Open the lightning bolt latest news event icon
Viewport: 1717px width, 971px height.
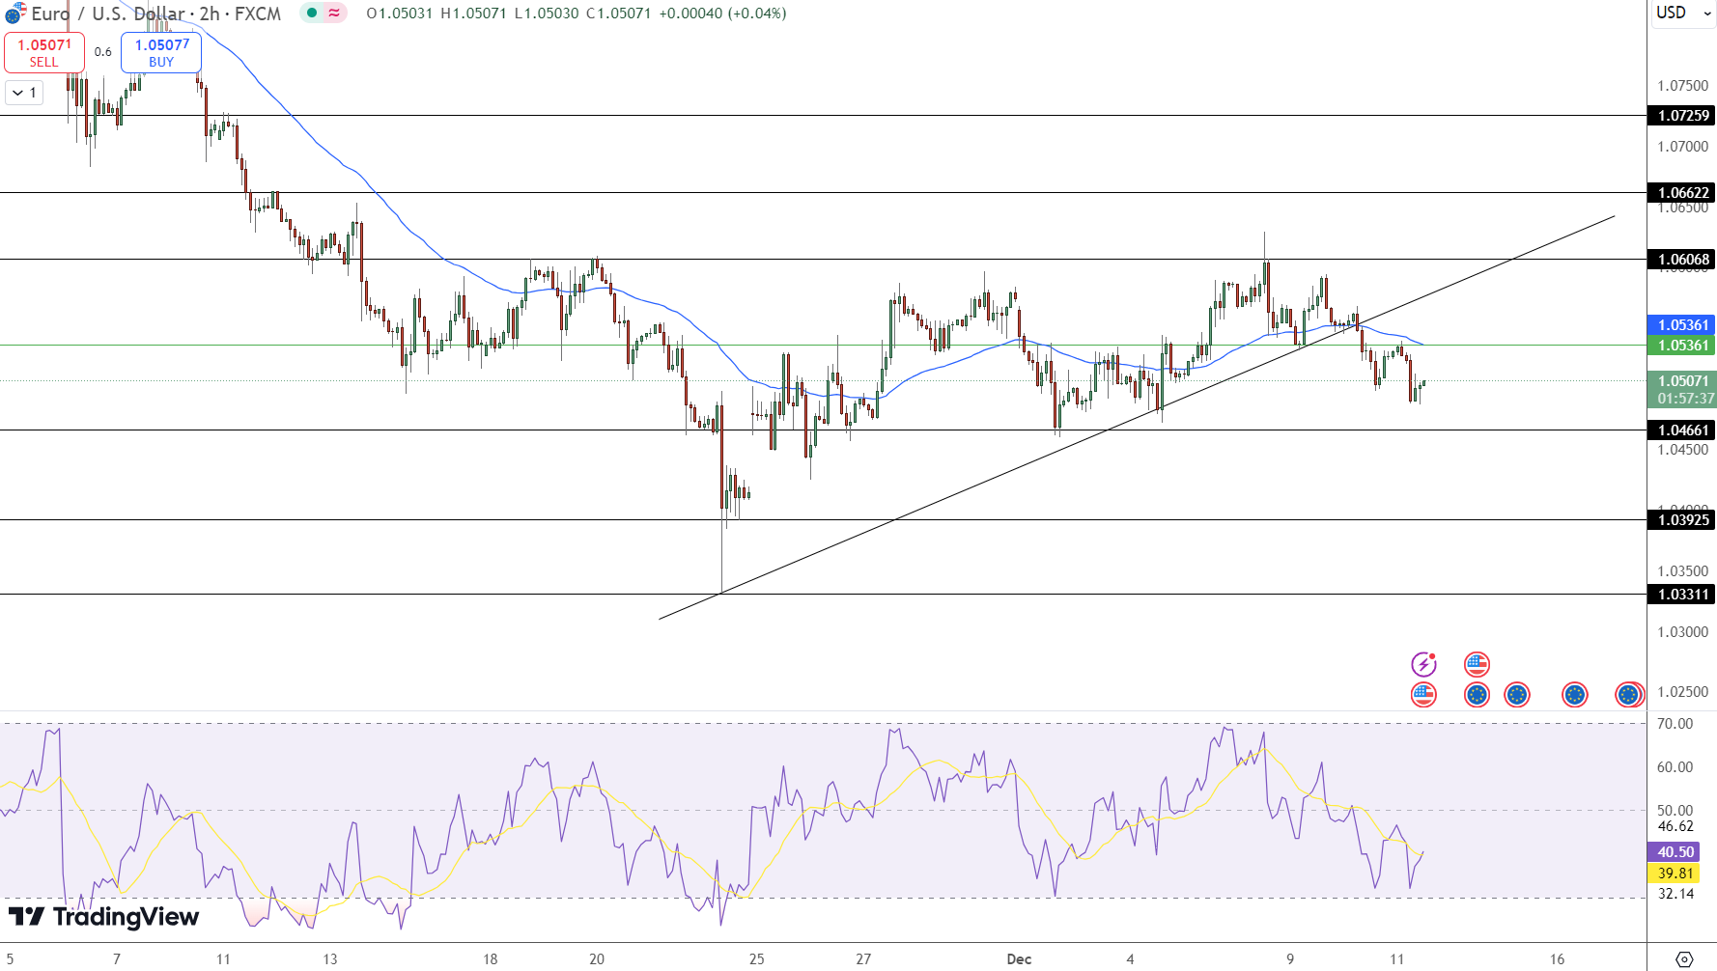pyautogui.click(x=1423, y=664)
